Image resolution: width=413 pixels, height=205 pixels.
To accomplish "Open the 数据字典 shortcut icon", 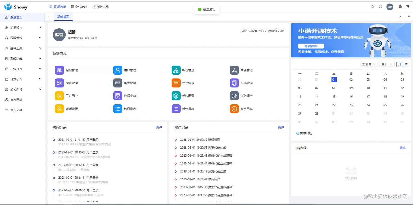I will (117, 96).
